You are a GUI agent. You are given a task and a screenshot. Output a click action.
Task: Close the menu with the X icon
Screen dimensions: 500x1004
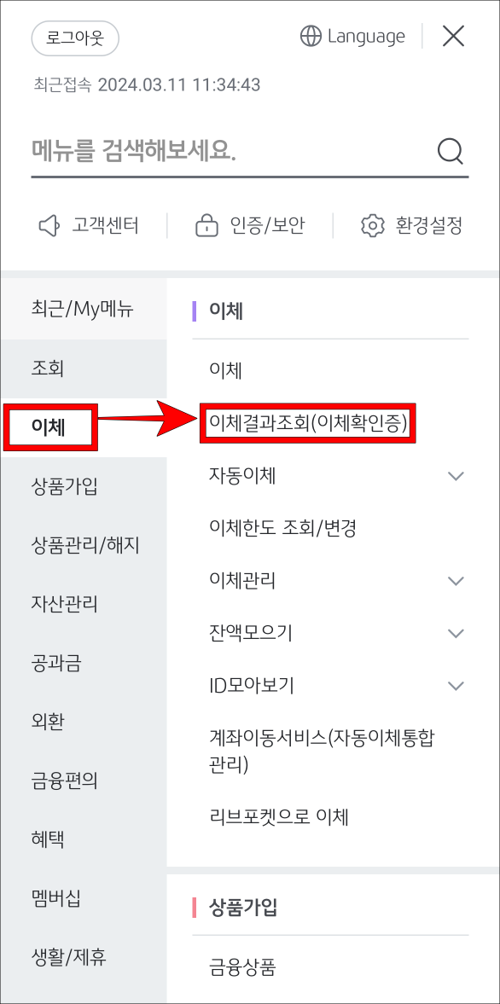[453, 36]
